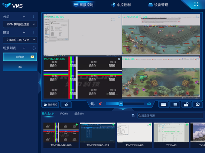Select scene 34
Viewport: 205px width, 153px height.
pyautogui.click(x=20, y=67)
